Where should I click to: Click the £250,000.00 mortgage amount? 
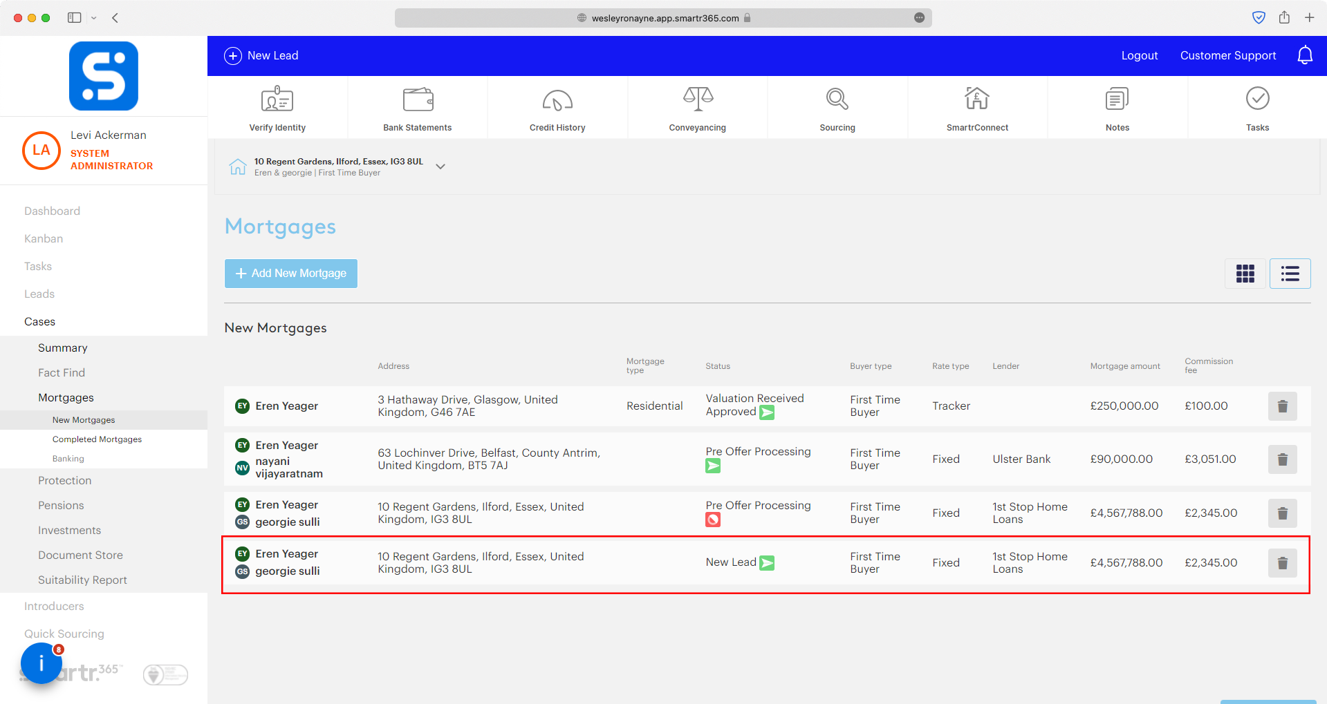point(1124,406)
